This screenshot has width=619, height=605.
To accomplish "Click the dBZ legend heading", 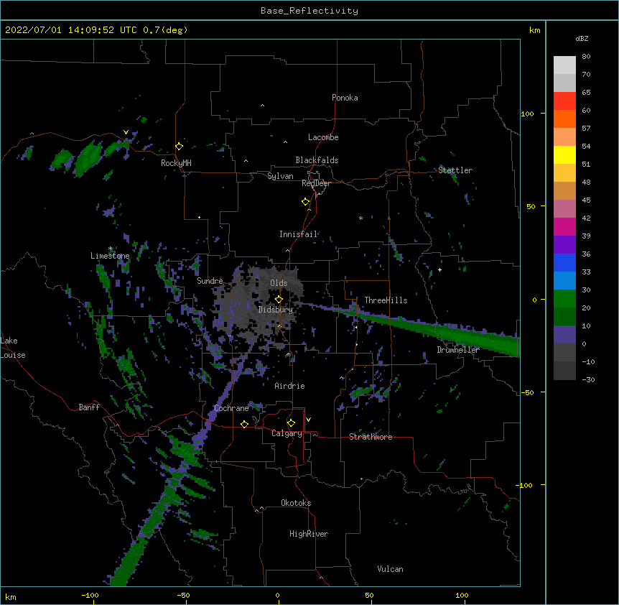I will 582,39.
